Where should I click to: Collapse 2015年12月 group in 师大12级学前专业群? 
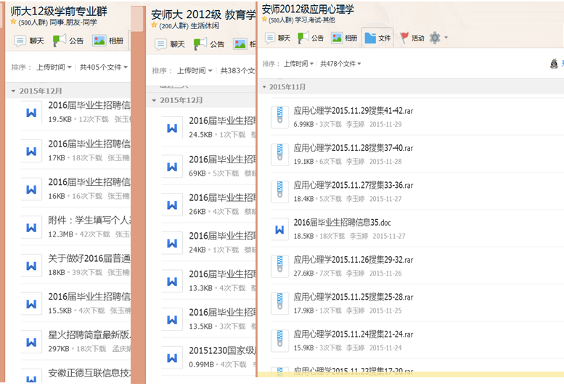(x=13, y=91)
